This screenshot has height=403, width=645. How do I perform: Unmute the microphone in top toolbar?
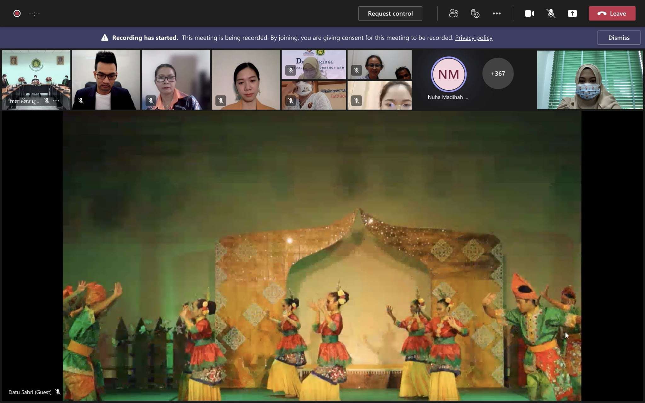pos(551,14)
